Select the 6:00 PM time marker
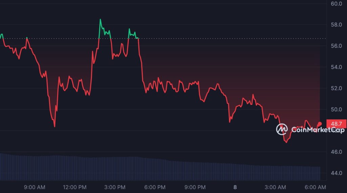 pyautogui.click(x=155, y=187)
